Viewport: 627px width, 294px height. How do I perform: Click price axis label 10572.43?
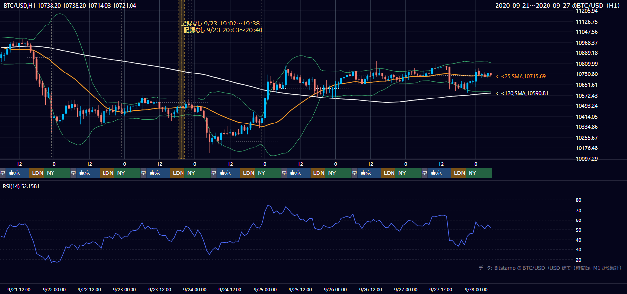click(x=586, y=96)
